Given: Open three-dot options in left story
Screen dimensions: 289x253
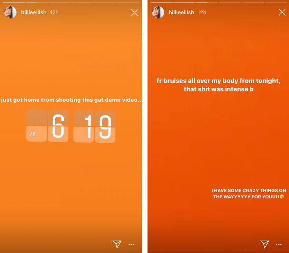Looking at the screenshot, I should coord(131,244).
